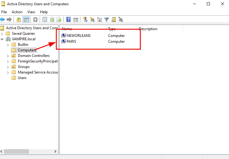The image size is (229, 159).
Task: Expand the Saved Queries node
Action: coord(2,34)
